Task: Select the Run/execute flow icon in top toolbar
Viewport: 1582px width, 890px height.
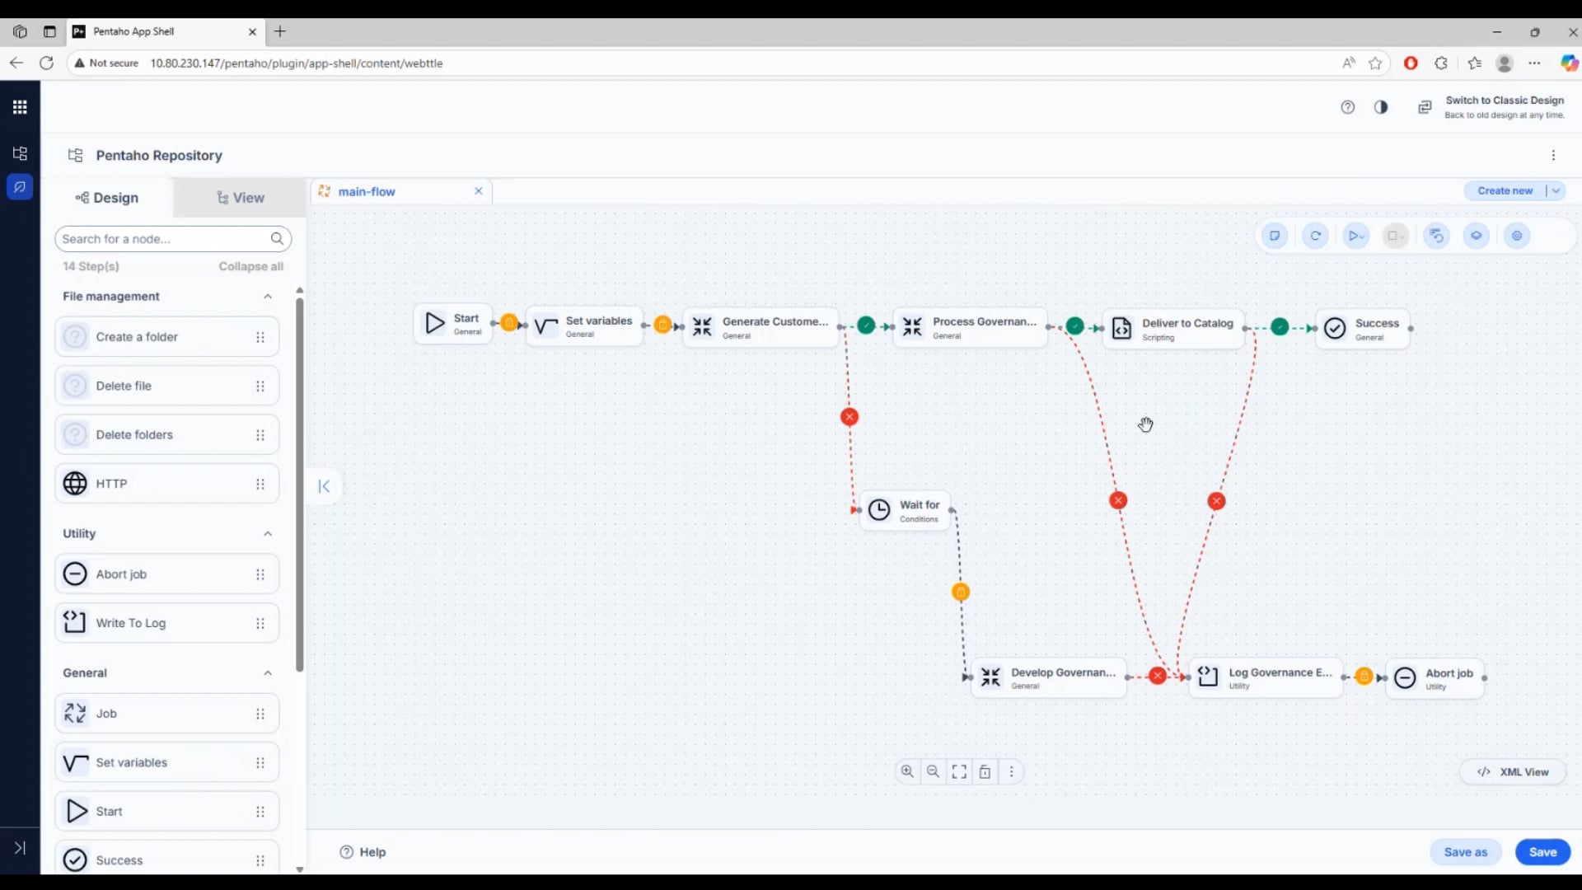Action: (x=1355, y=236)
